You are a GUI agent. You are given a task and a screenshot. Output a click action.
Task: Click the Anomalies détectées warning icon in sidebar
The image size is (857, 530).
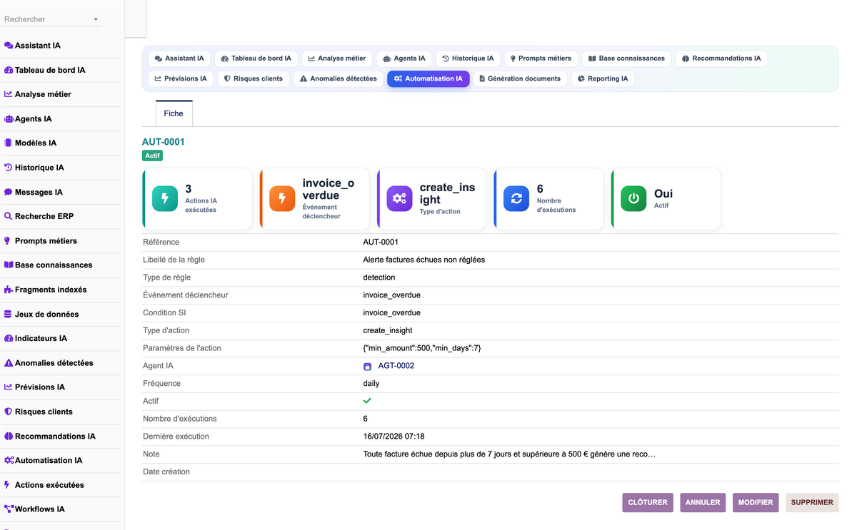pyautogui.click(x=9, y=362)
